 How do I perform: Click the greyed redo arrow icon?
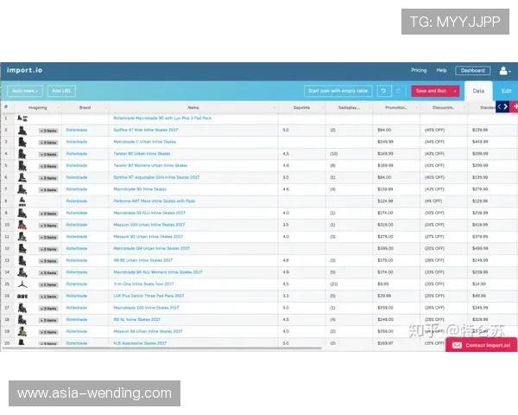[398, 91]
